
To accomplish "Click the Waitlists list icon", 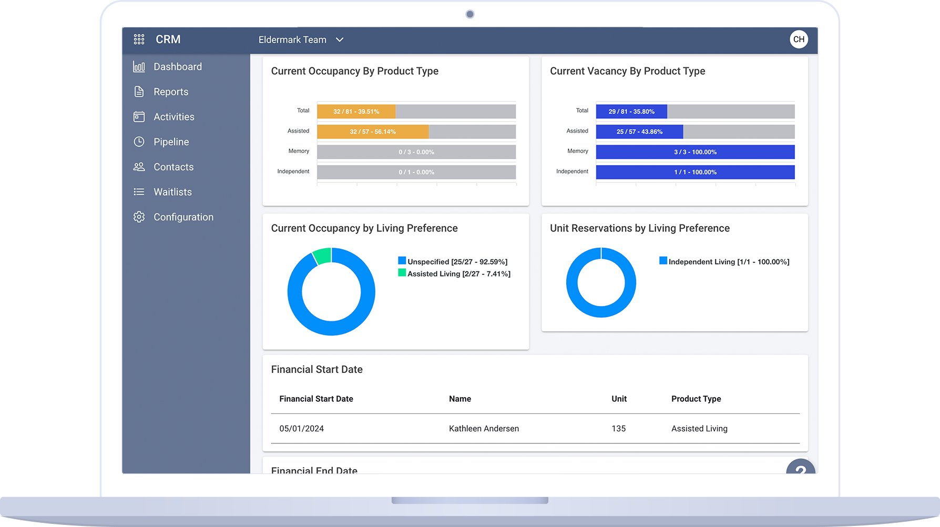I will click(139, 192).
